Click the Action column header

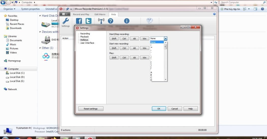(x=65, y=38)
